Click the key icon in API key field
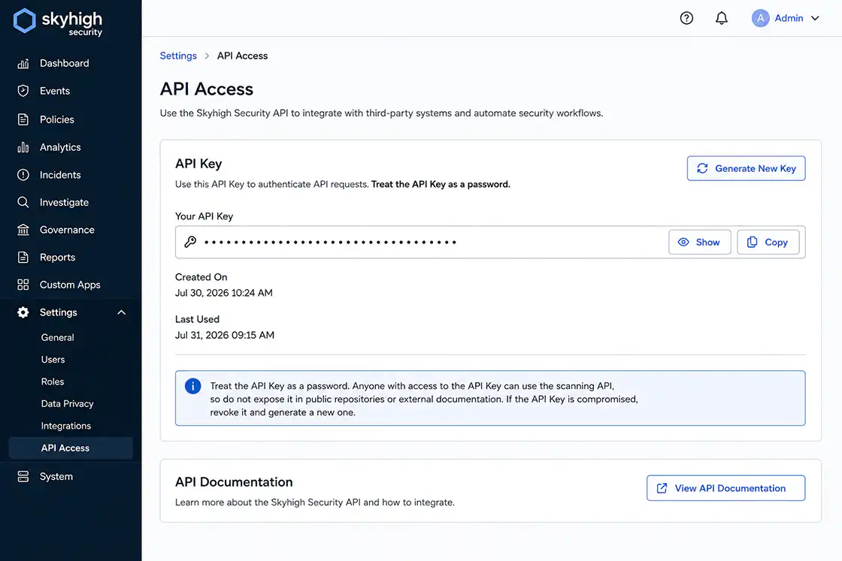The width and height of the screenshot is (842, 561). 190,242
